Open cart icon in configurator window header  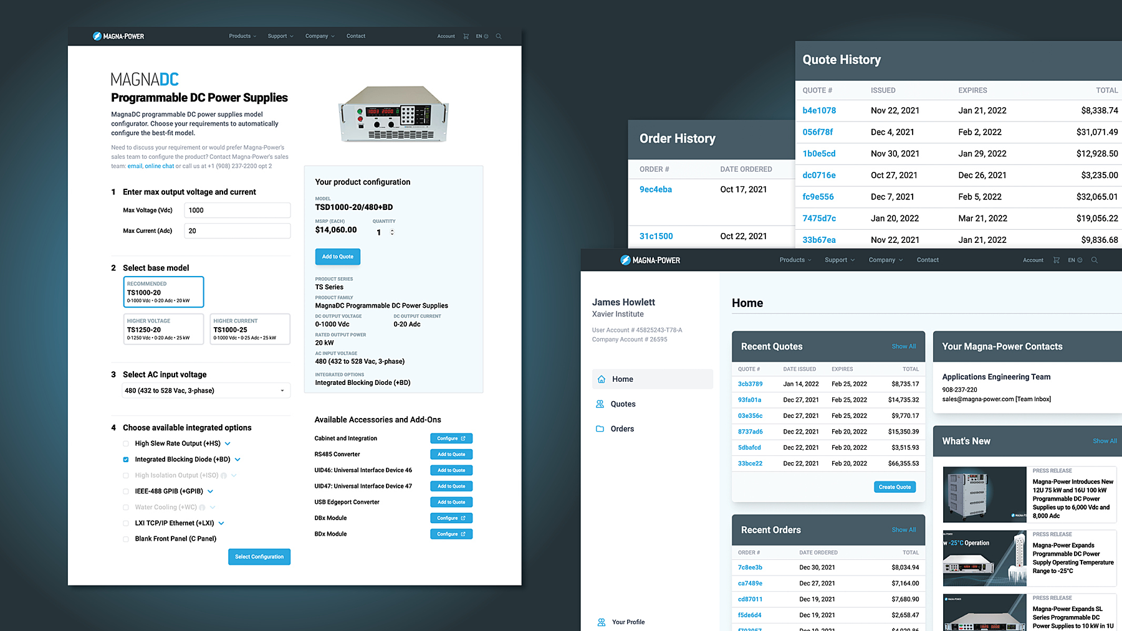tap(466, 36)
